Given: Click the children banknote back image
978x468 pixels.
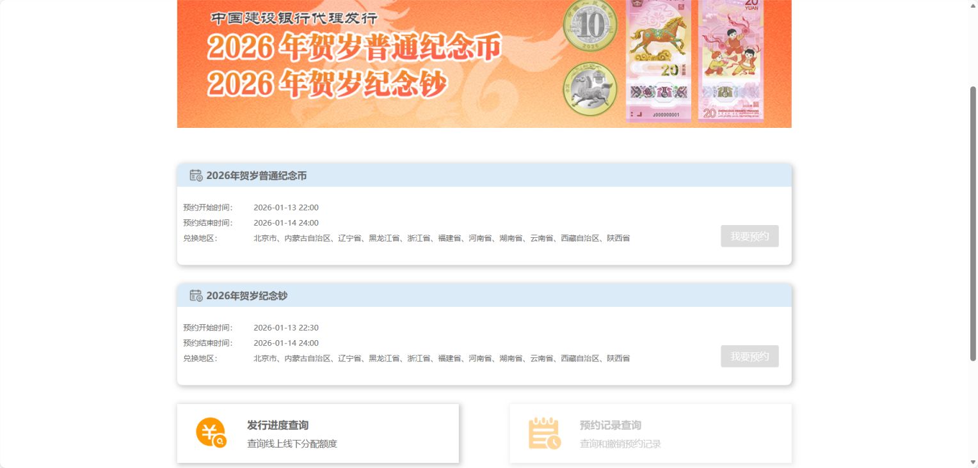Looking at the screenshot, I should pyautogui.click(x=730, y=60).
